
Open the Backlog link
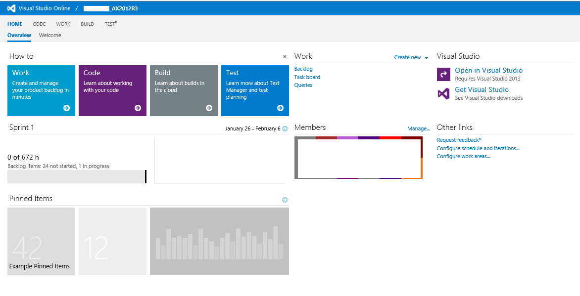click(x=303, y=69)
